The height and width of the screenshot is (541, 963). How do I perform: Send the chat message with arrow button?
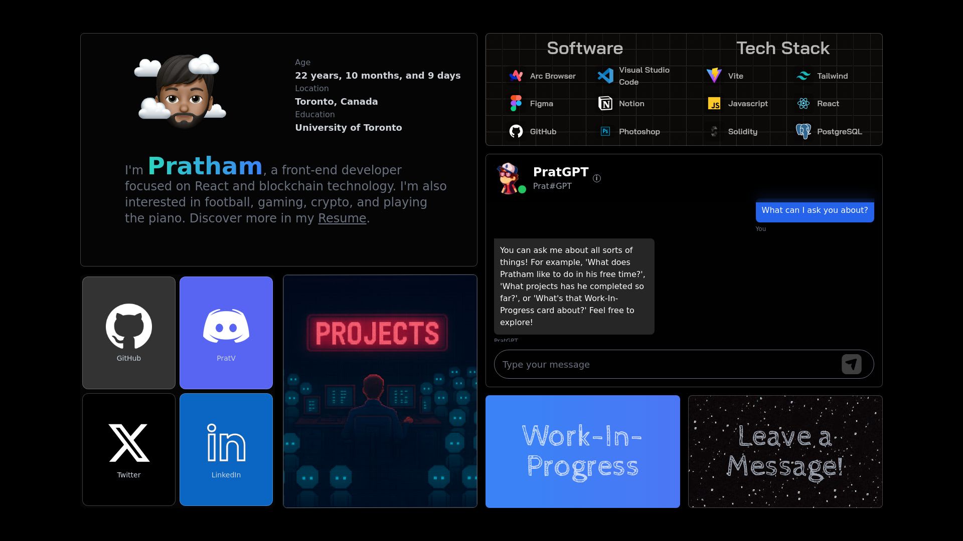[852, 364]
